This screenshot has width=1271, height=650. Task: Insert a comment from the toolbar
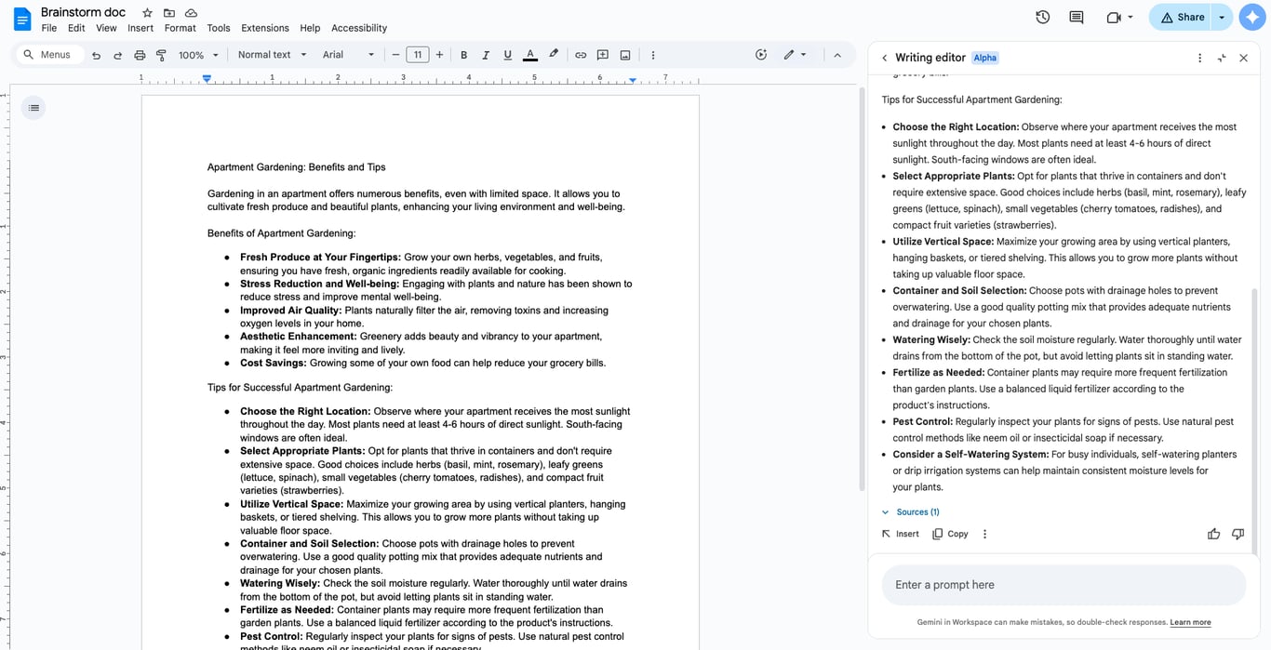(x=602, y=55)
